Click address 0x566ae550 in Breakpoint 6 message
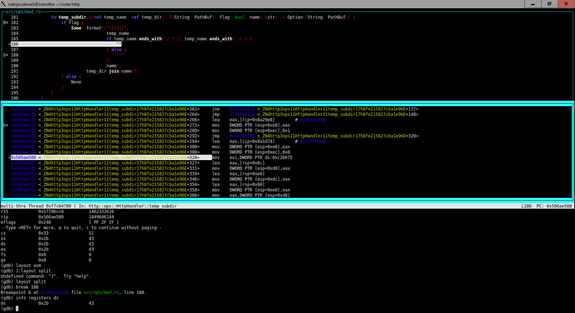 pos(54,292)
